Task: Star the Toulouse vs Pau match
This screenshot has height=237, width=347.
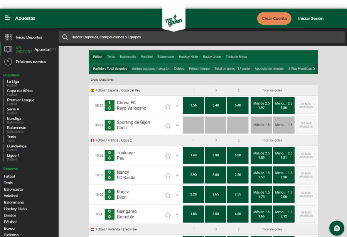Action: (x=168, y=156)
